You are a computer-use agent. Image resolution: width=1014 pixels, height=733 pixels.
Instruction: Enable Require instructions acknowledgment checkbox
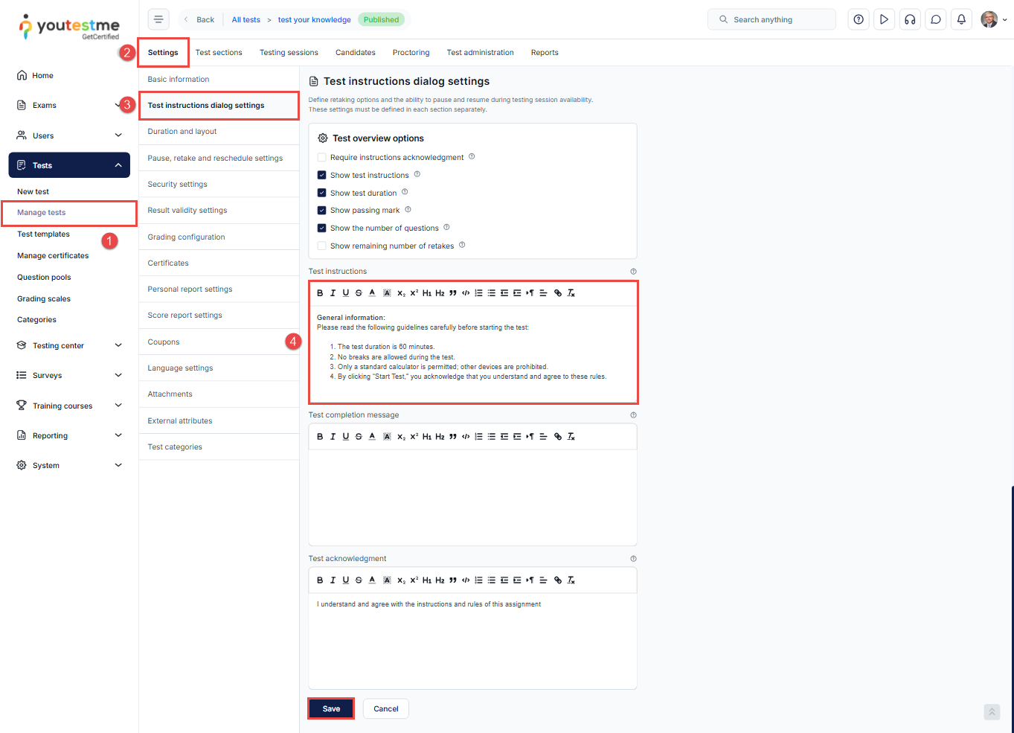click(322, 158)
